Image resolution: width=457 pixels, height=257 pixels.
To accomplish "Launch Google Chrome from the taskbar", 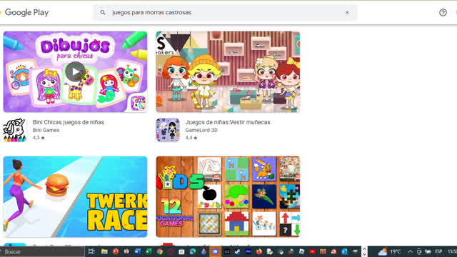I will tap(159, 251).
